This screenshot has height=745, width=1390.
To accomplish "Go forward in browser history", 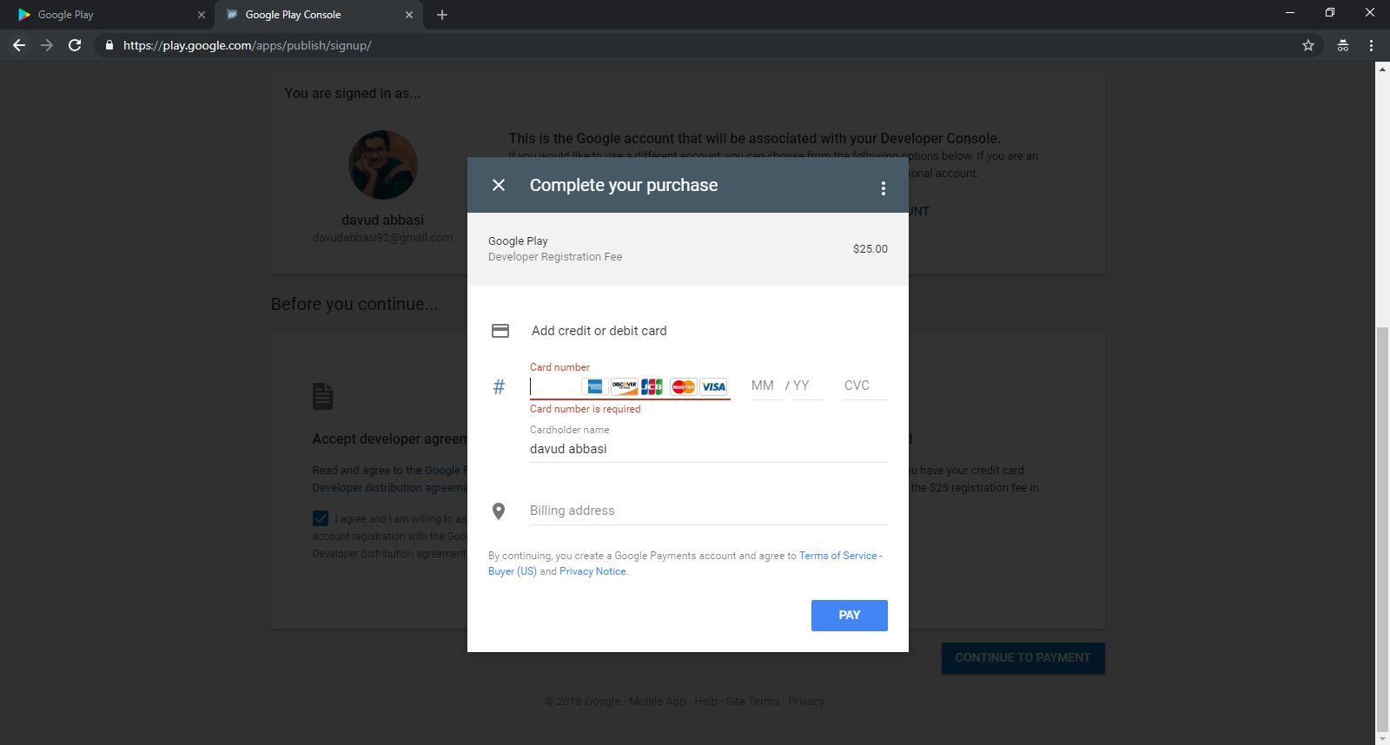I will (x=47, y=45).
